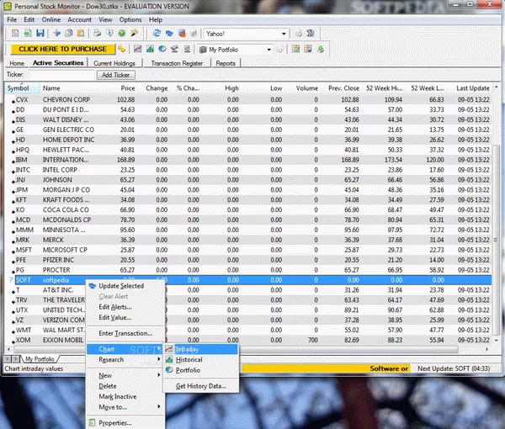This screenshot has width=505, height=429.
Task: Click the balance scale toolbar icon
Action: 174,50
